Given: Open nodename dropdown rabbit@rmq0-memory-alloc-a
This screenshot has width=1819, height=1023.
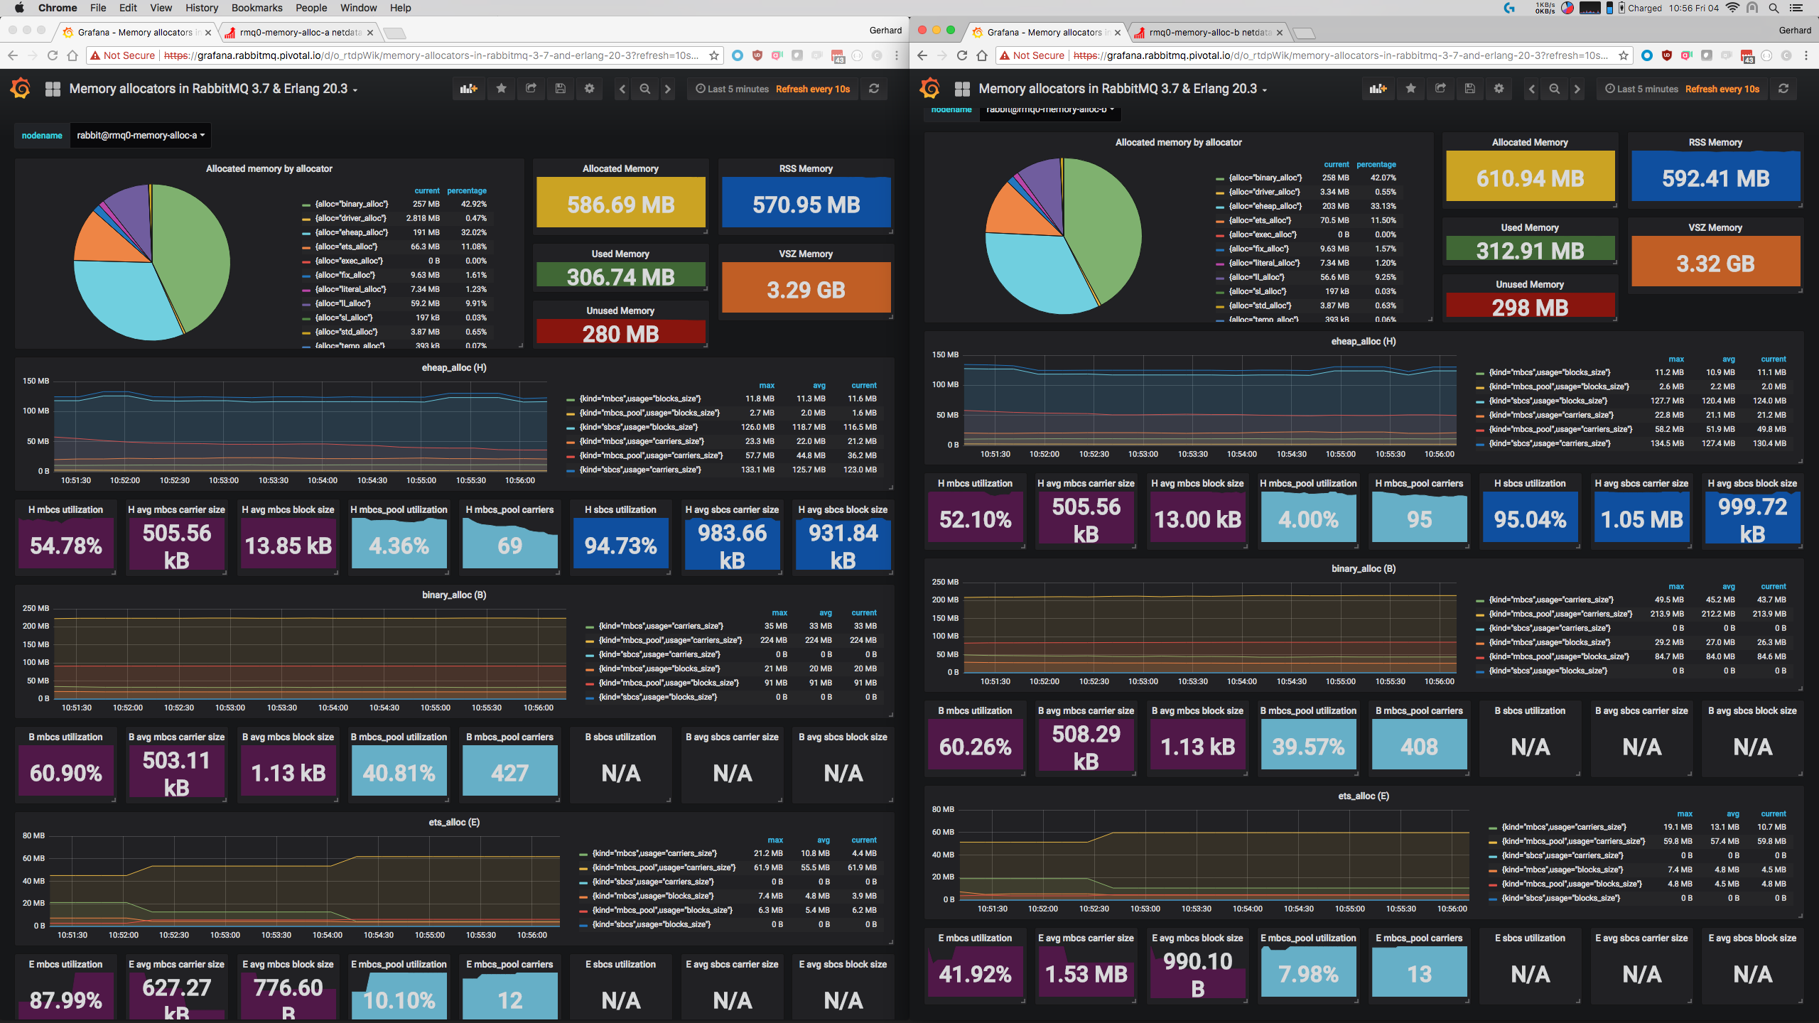Looking at the screenshot, I should pyautogui.click(x=140, y=136).
